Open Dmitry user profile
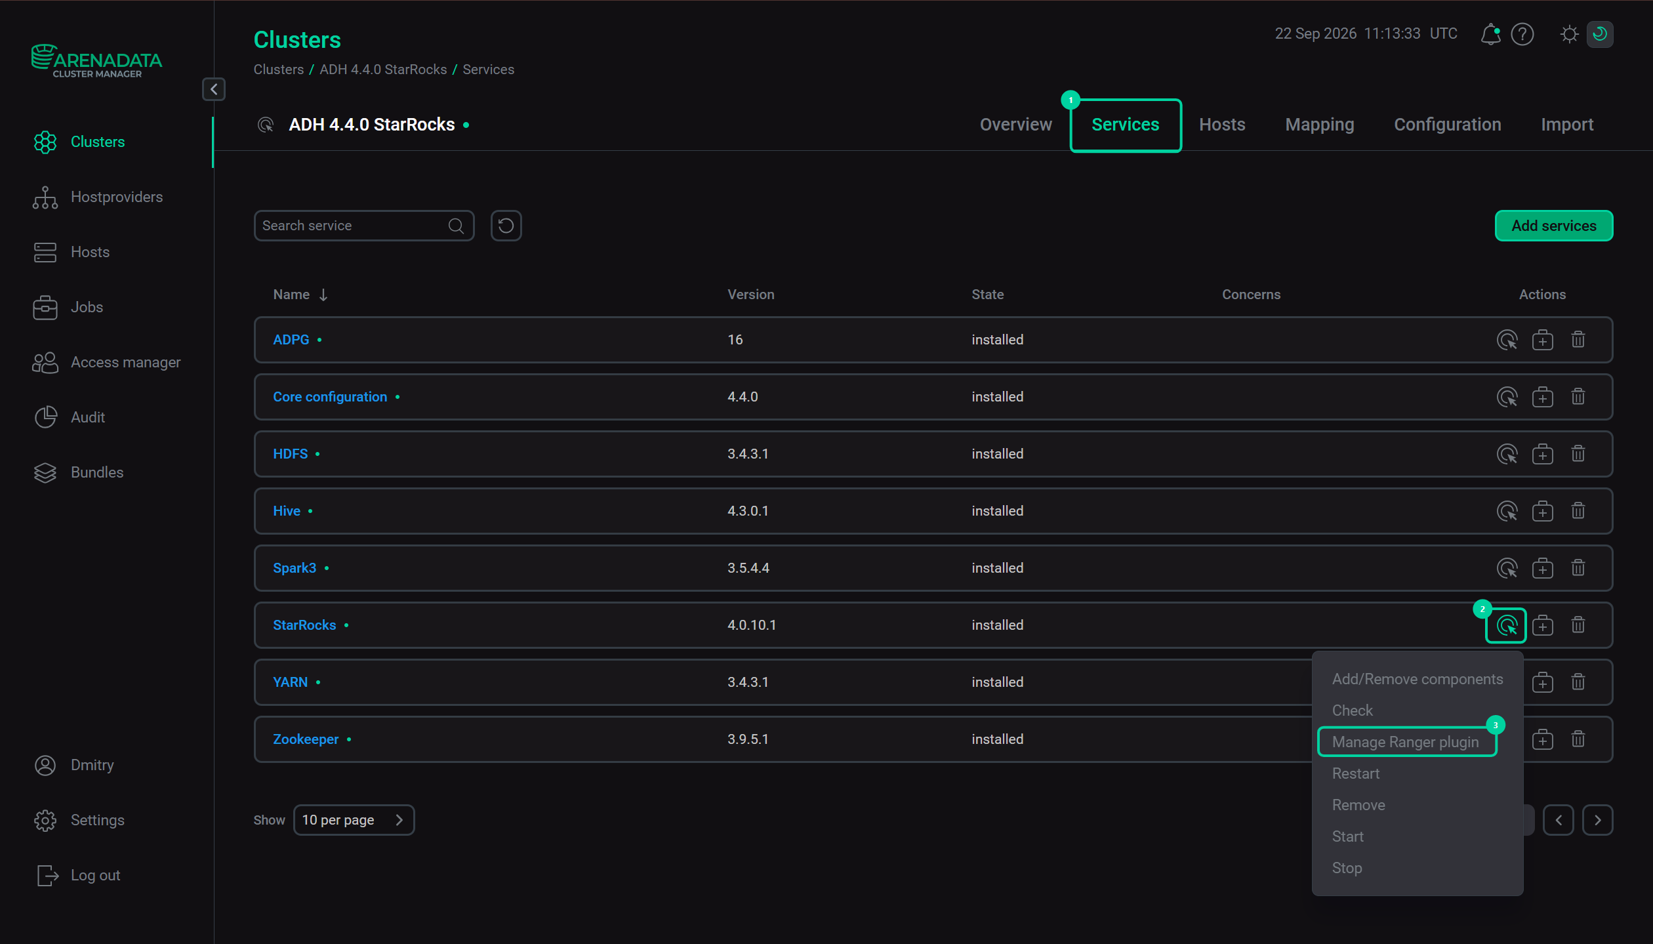The width and height of the screenshot is (1653, 944). 92,765
